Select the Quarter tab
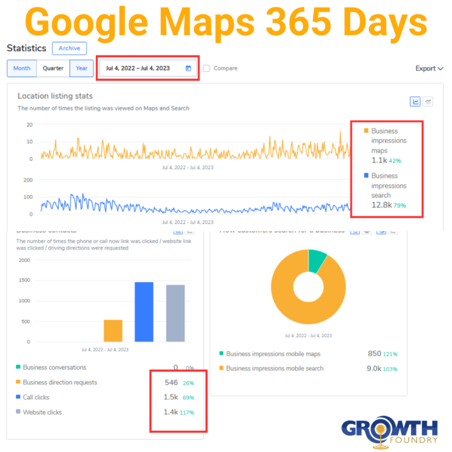Image resolution: width=452 pixels, height=452 pixels. (53, 68)
